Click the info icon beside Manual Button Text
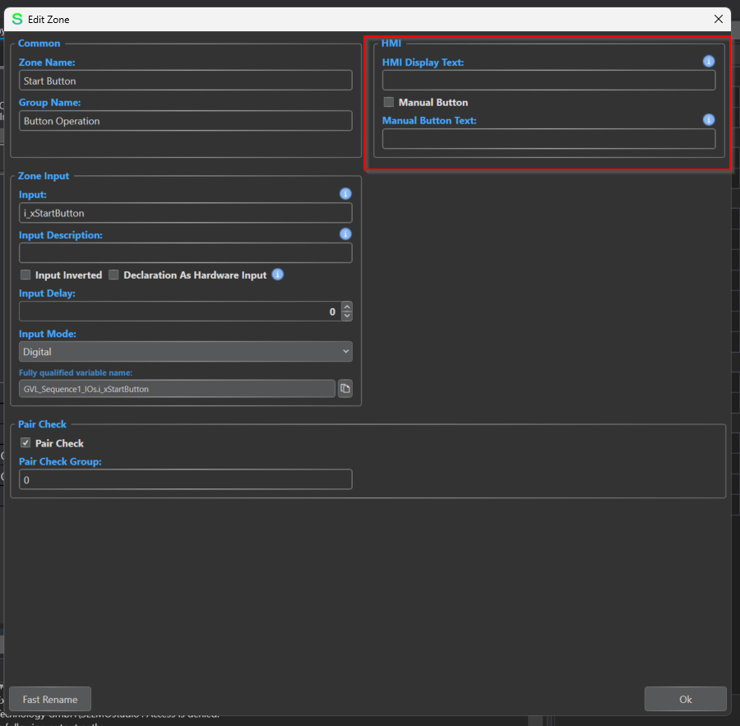 coord(709,120)
